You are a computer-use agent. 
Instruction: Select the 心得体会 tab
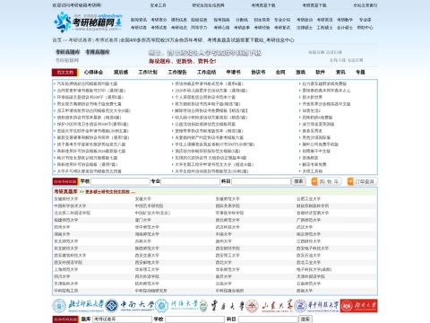click(93, 72)
